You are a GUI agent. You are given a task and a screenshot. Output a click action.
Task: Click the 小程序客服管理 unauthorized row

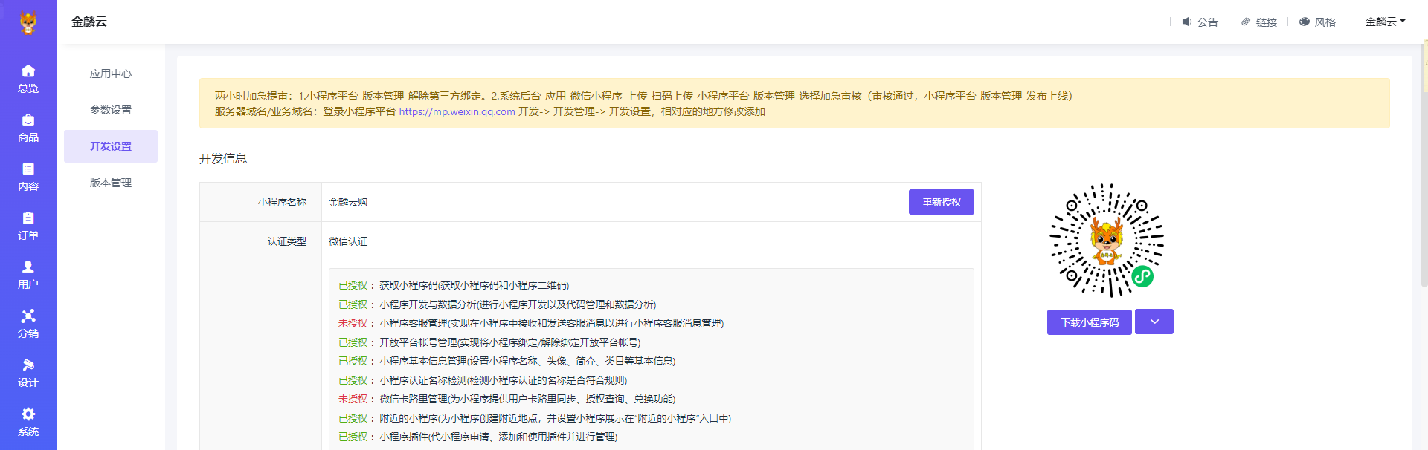pos(531,323)
